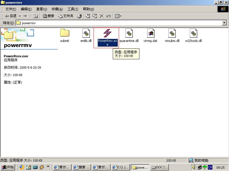Click the forward arrow toolbar button

click(25, 16)
